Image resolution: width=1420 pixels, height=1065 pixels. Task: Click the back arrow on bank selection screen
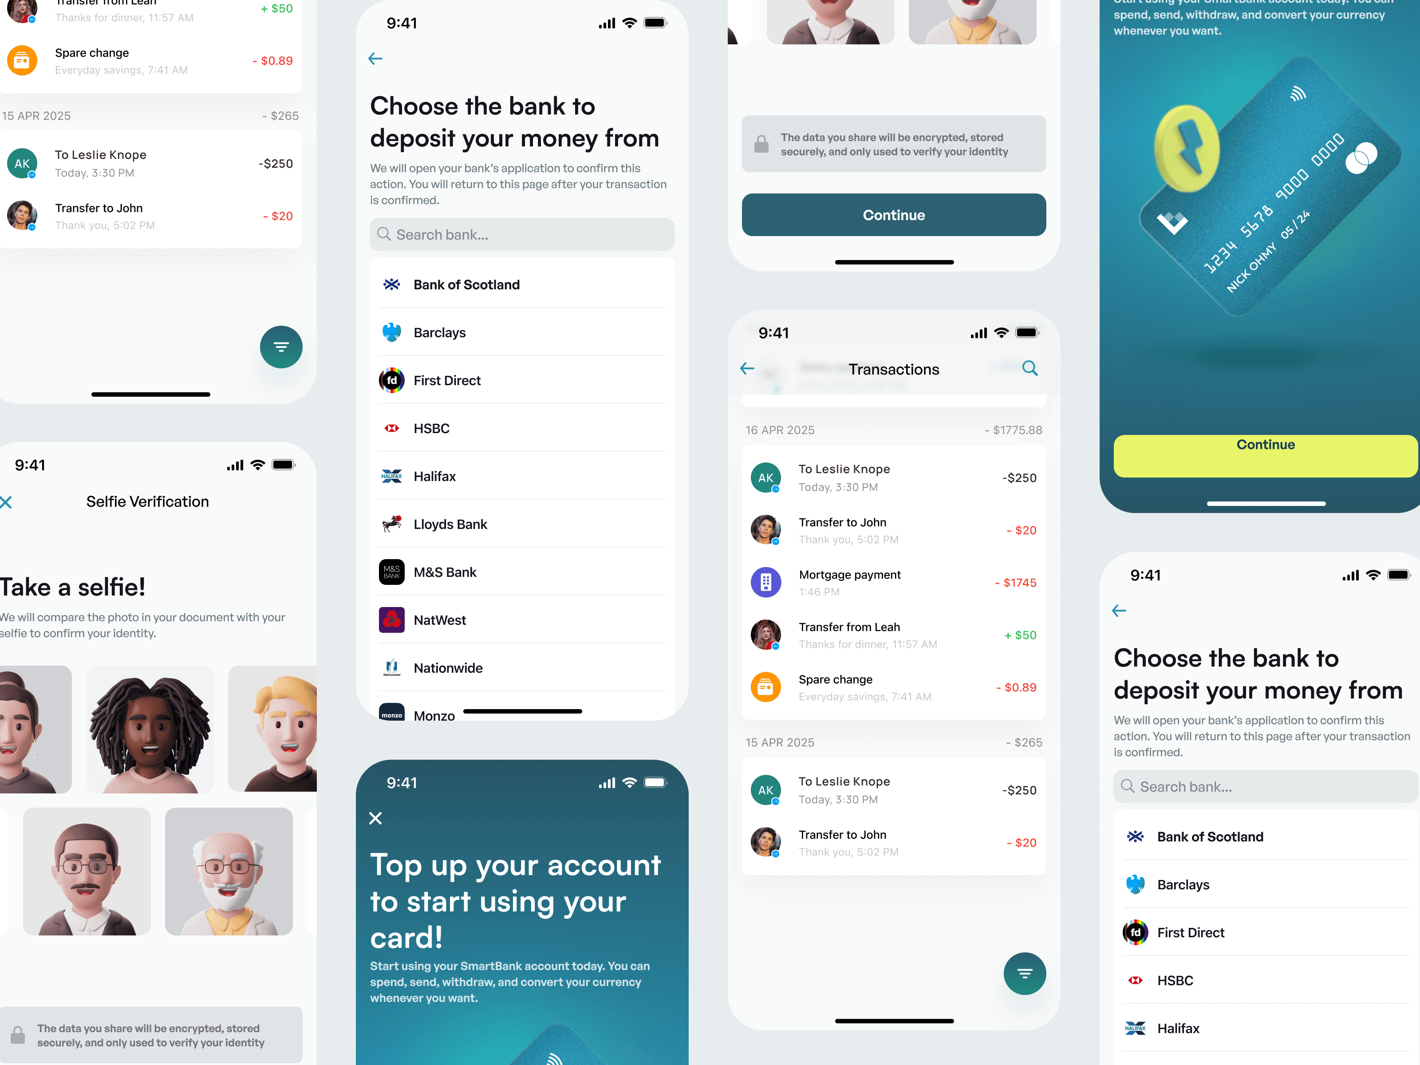click(x=376, y=58)
